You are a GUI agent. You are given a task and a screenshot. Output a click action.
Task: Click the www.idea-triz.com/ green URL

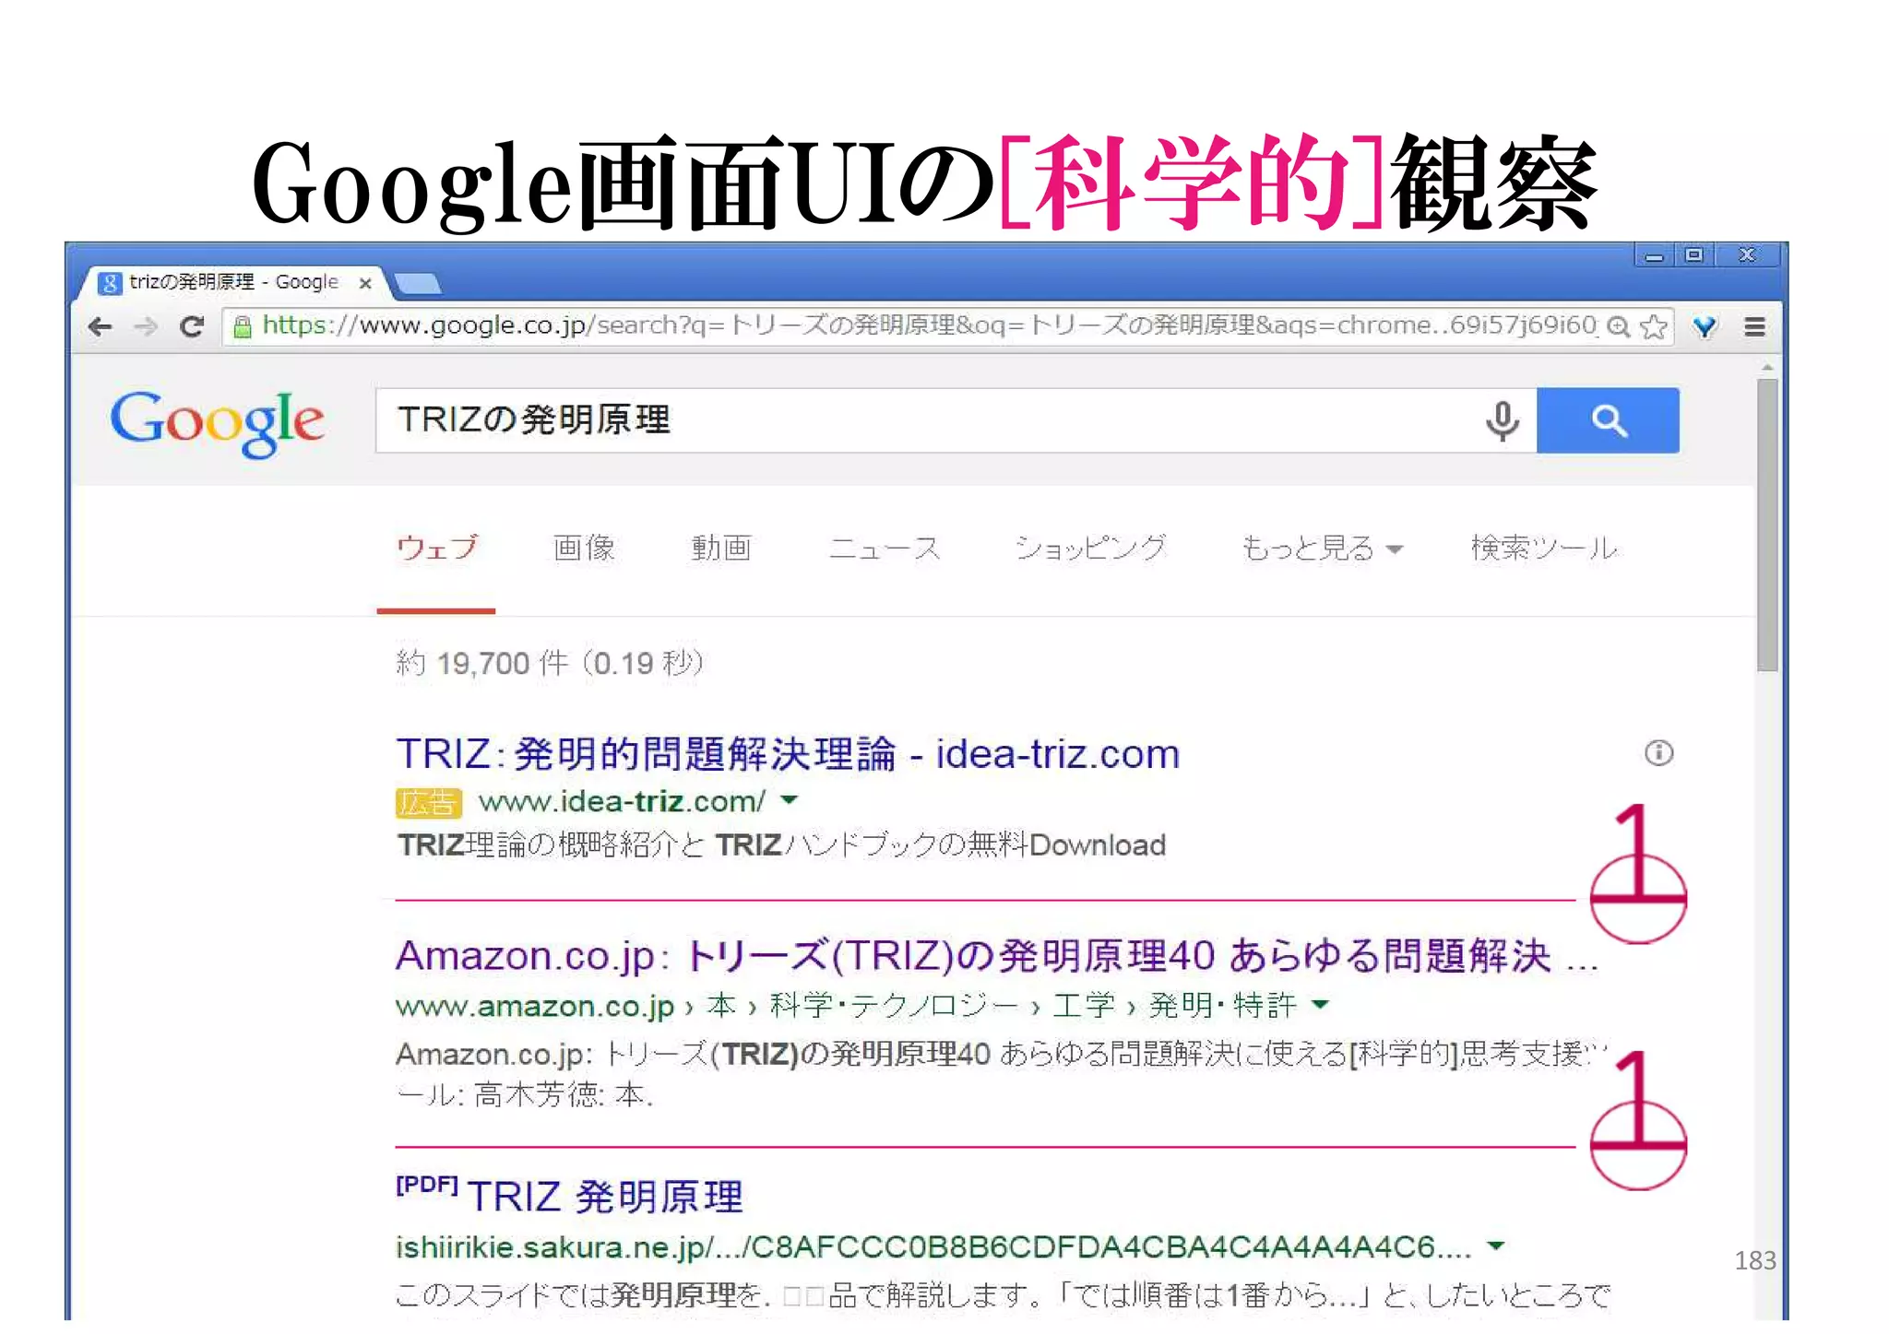[622, 801]
